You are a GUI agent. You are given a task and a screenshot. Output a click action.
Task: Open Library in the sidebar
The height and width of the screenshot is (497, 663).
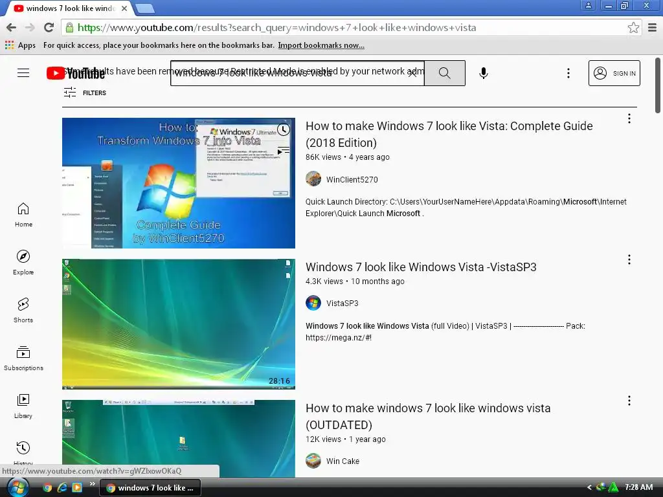tap(23, 406)
